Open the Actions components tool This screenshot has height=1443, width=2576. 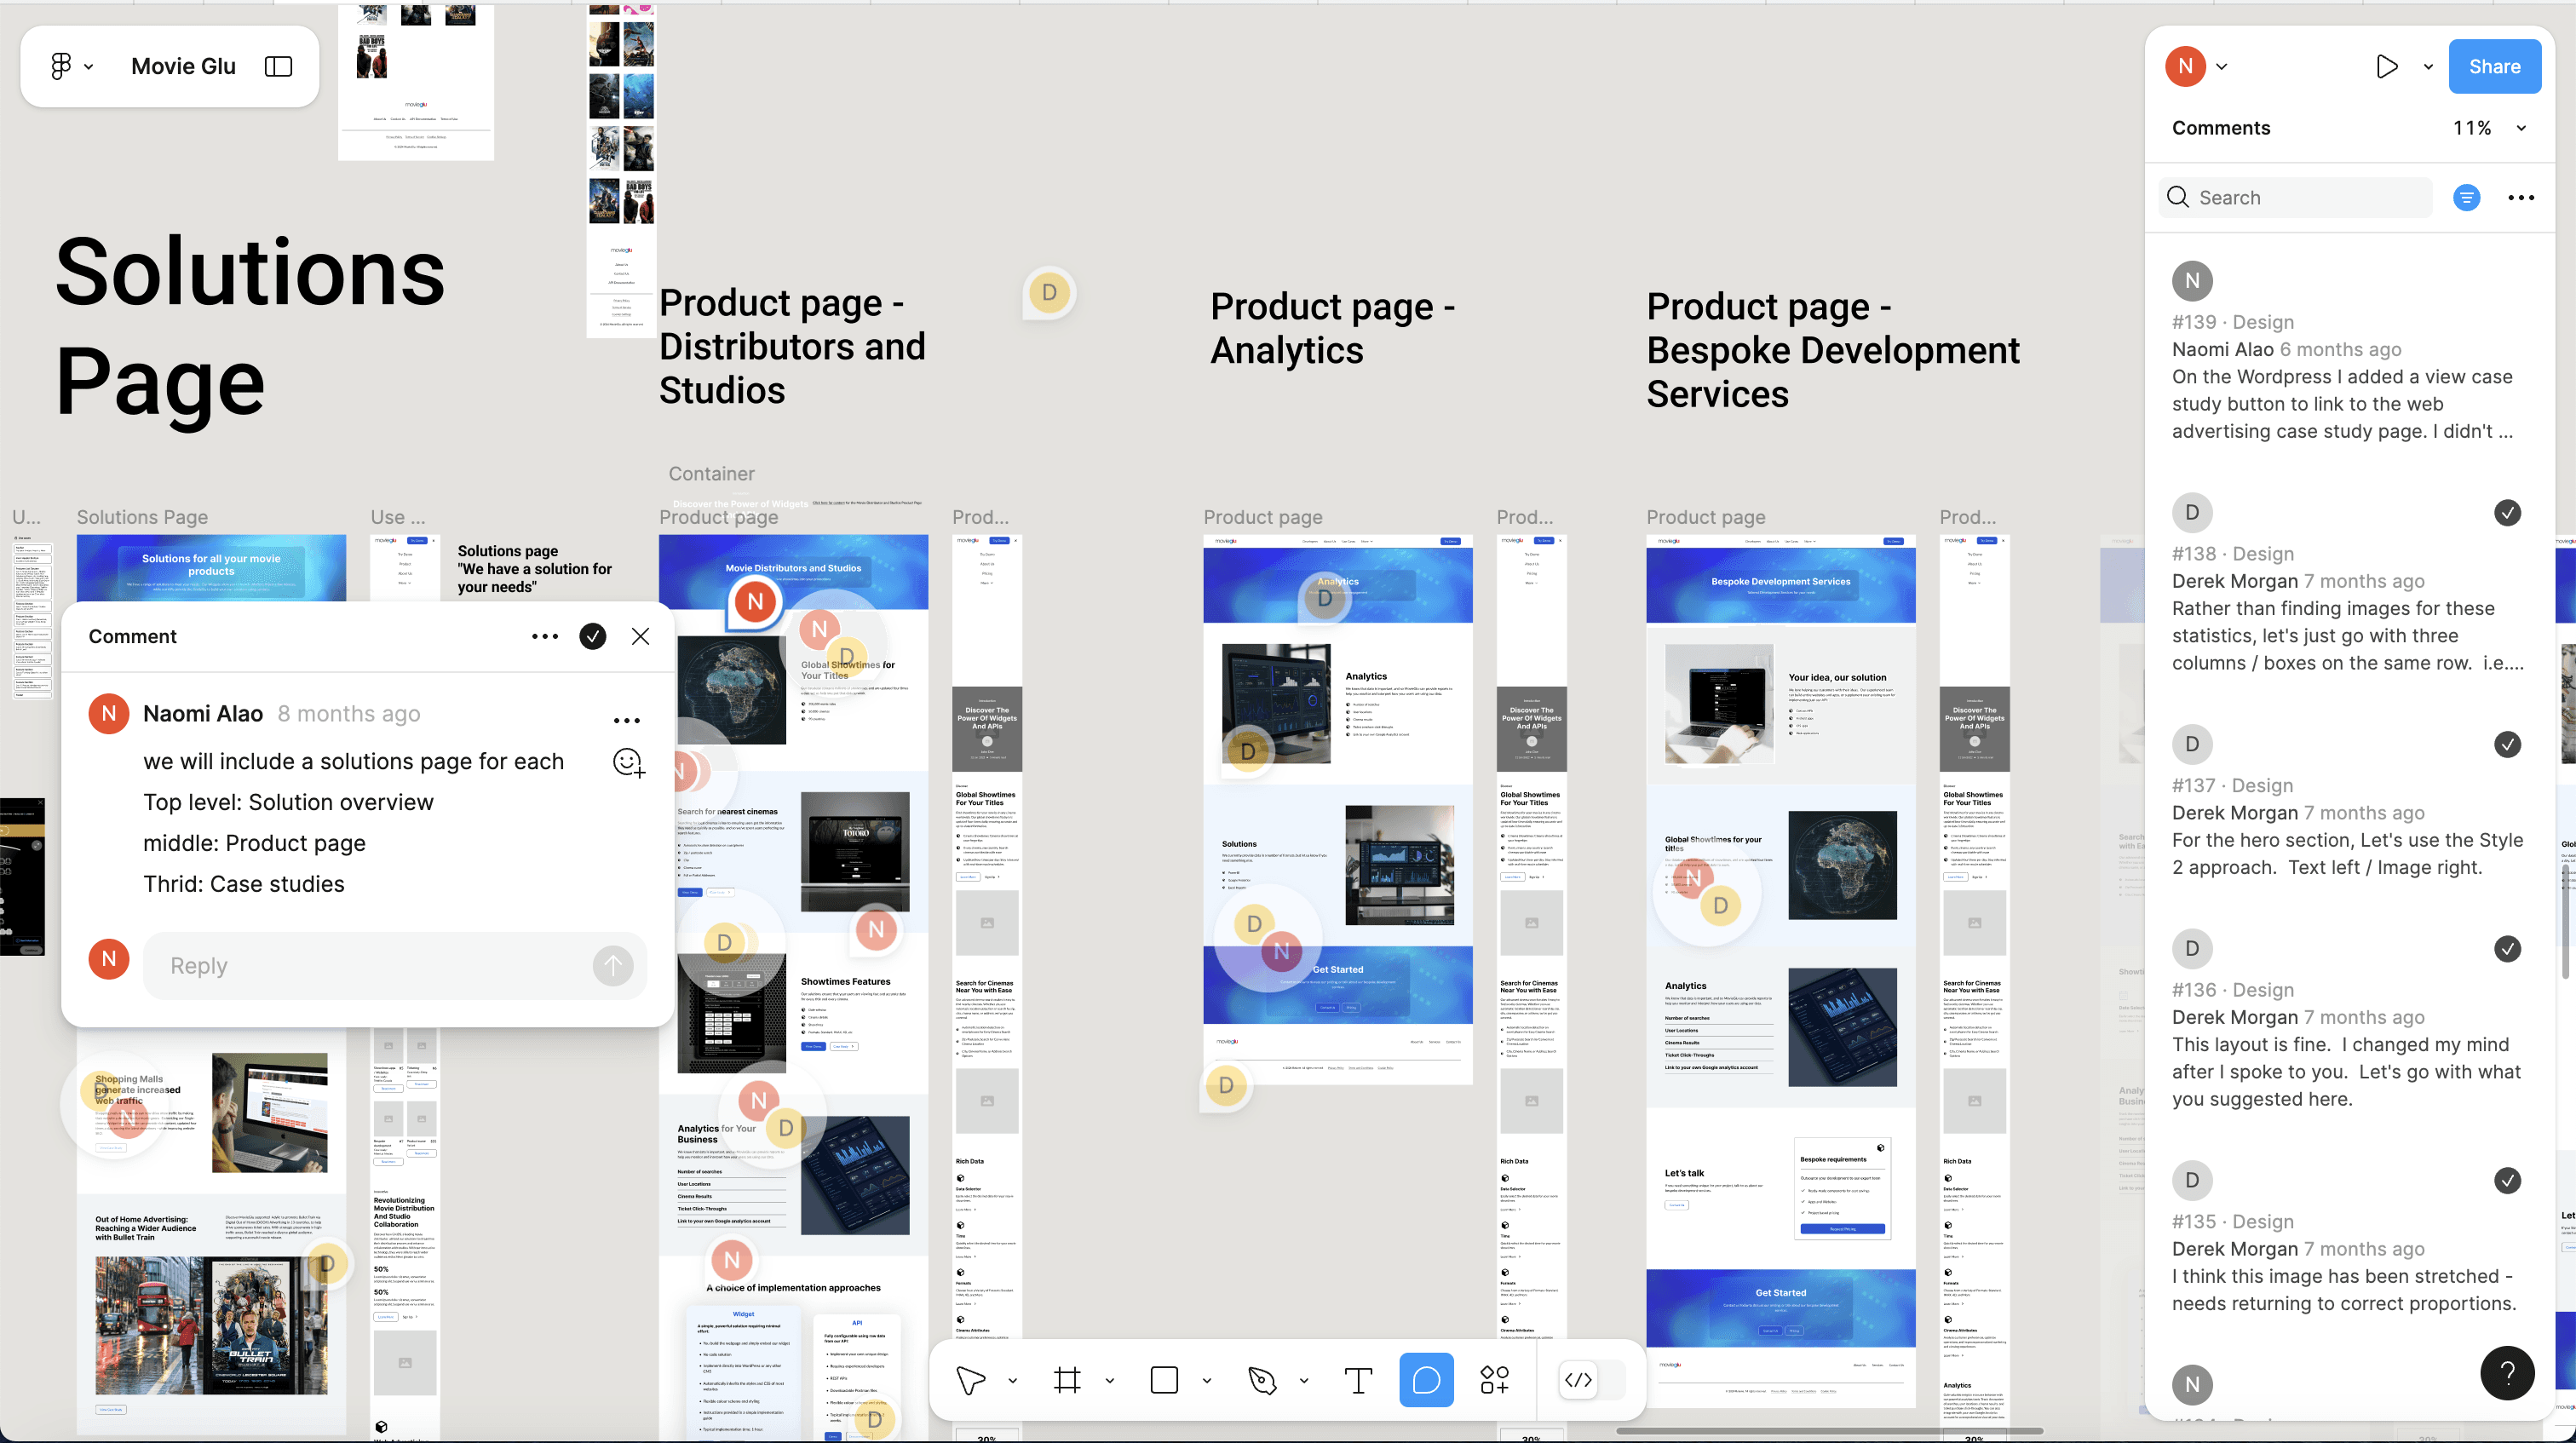coord(1494,1380)
